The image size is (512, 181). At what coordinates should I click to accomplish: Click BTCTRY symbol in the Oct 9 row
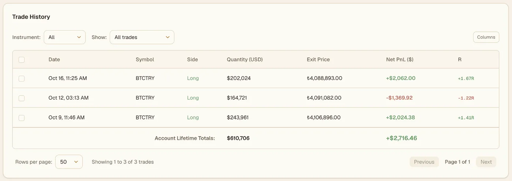[145, 118]
